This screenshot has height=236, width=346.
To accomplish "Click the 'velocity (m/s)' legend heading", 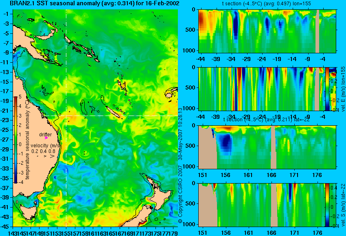I will pyautogui.click(x=46, y=146).
